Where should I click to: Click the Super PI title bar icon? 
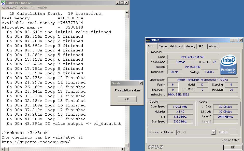(x=3, y=3)
